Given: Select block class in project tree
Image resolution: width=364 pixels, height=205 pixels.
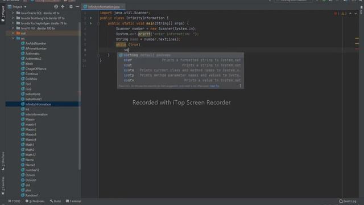Looking at the screenshot, I should pos(29,64).
